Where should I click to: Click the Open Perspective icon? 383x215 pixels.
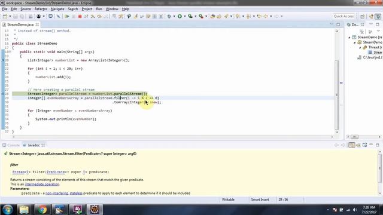coord(363,16)
